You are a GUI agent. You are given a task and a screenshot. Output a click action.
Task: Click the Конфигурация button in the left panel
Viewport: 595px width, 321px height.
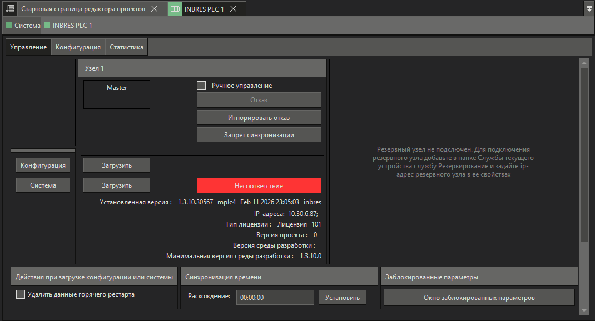(43, 165)
